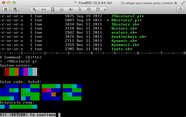Toggle the Bluetooth device icon
Image resolution: width=186 pixels, height=117 pixels.
point(89,10)
